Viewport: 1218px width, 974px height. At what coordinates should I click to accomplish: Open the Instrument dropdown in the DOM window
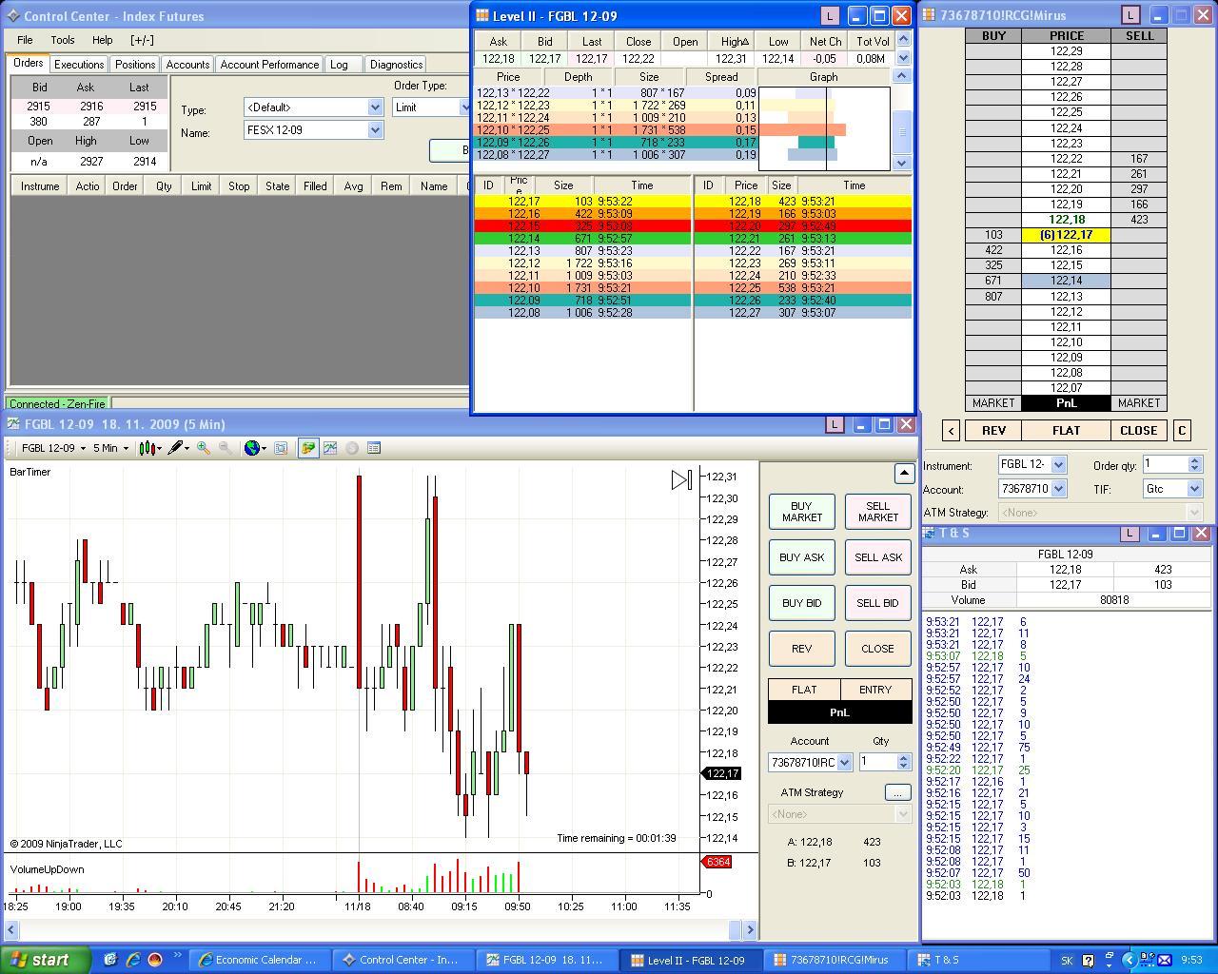click(1058, 465)
